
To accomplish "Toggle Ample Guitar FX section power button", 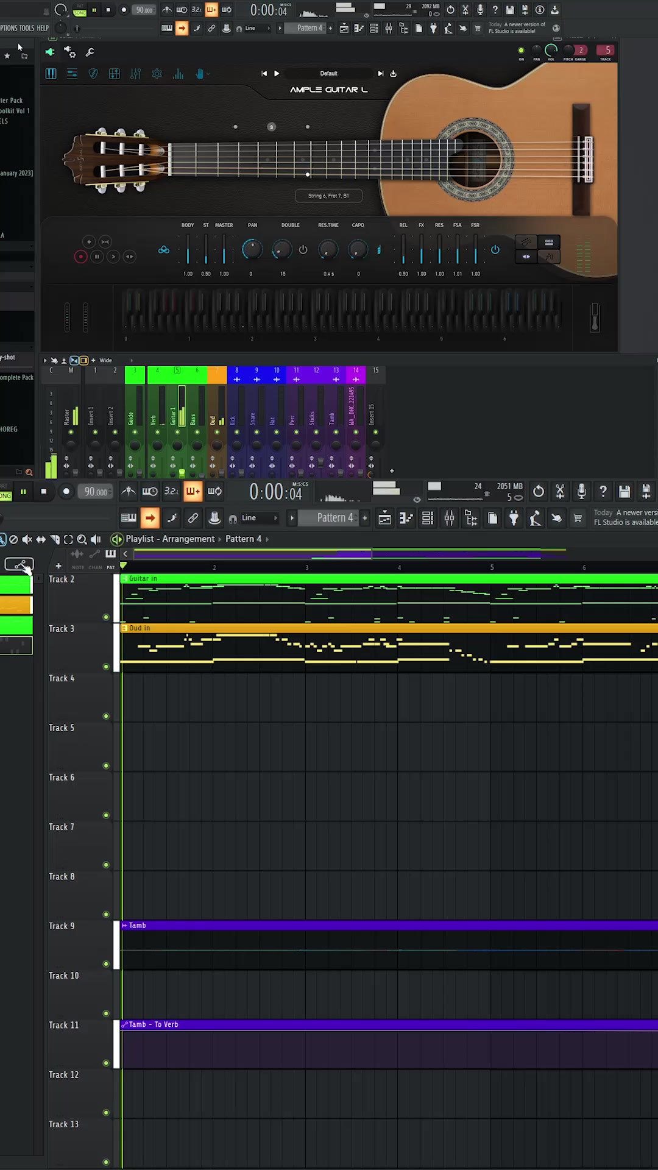I will point(495,249).
